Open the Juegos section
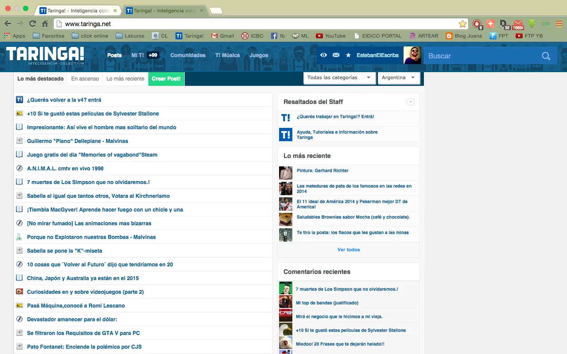 coord(259,55)
